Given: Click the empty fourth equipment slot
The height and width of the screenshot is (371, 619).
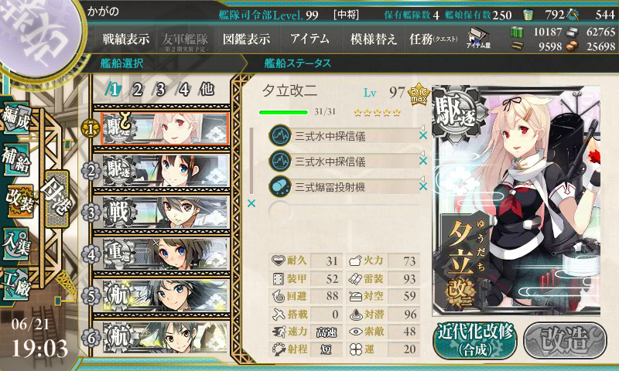Looking at the screenshot, I should (344, 212).
